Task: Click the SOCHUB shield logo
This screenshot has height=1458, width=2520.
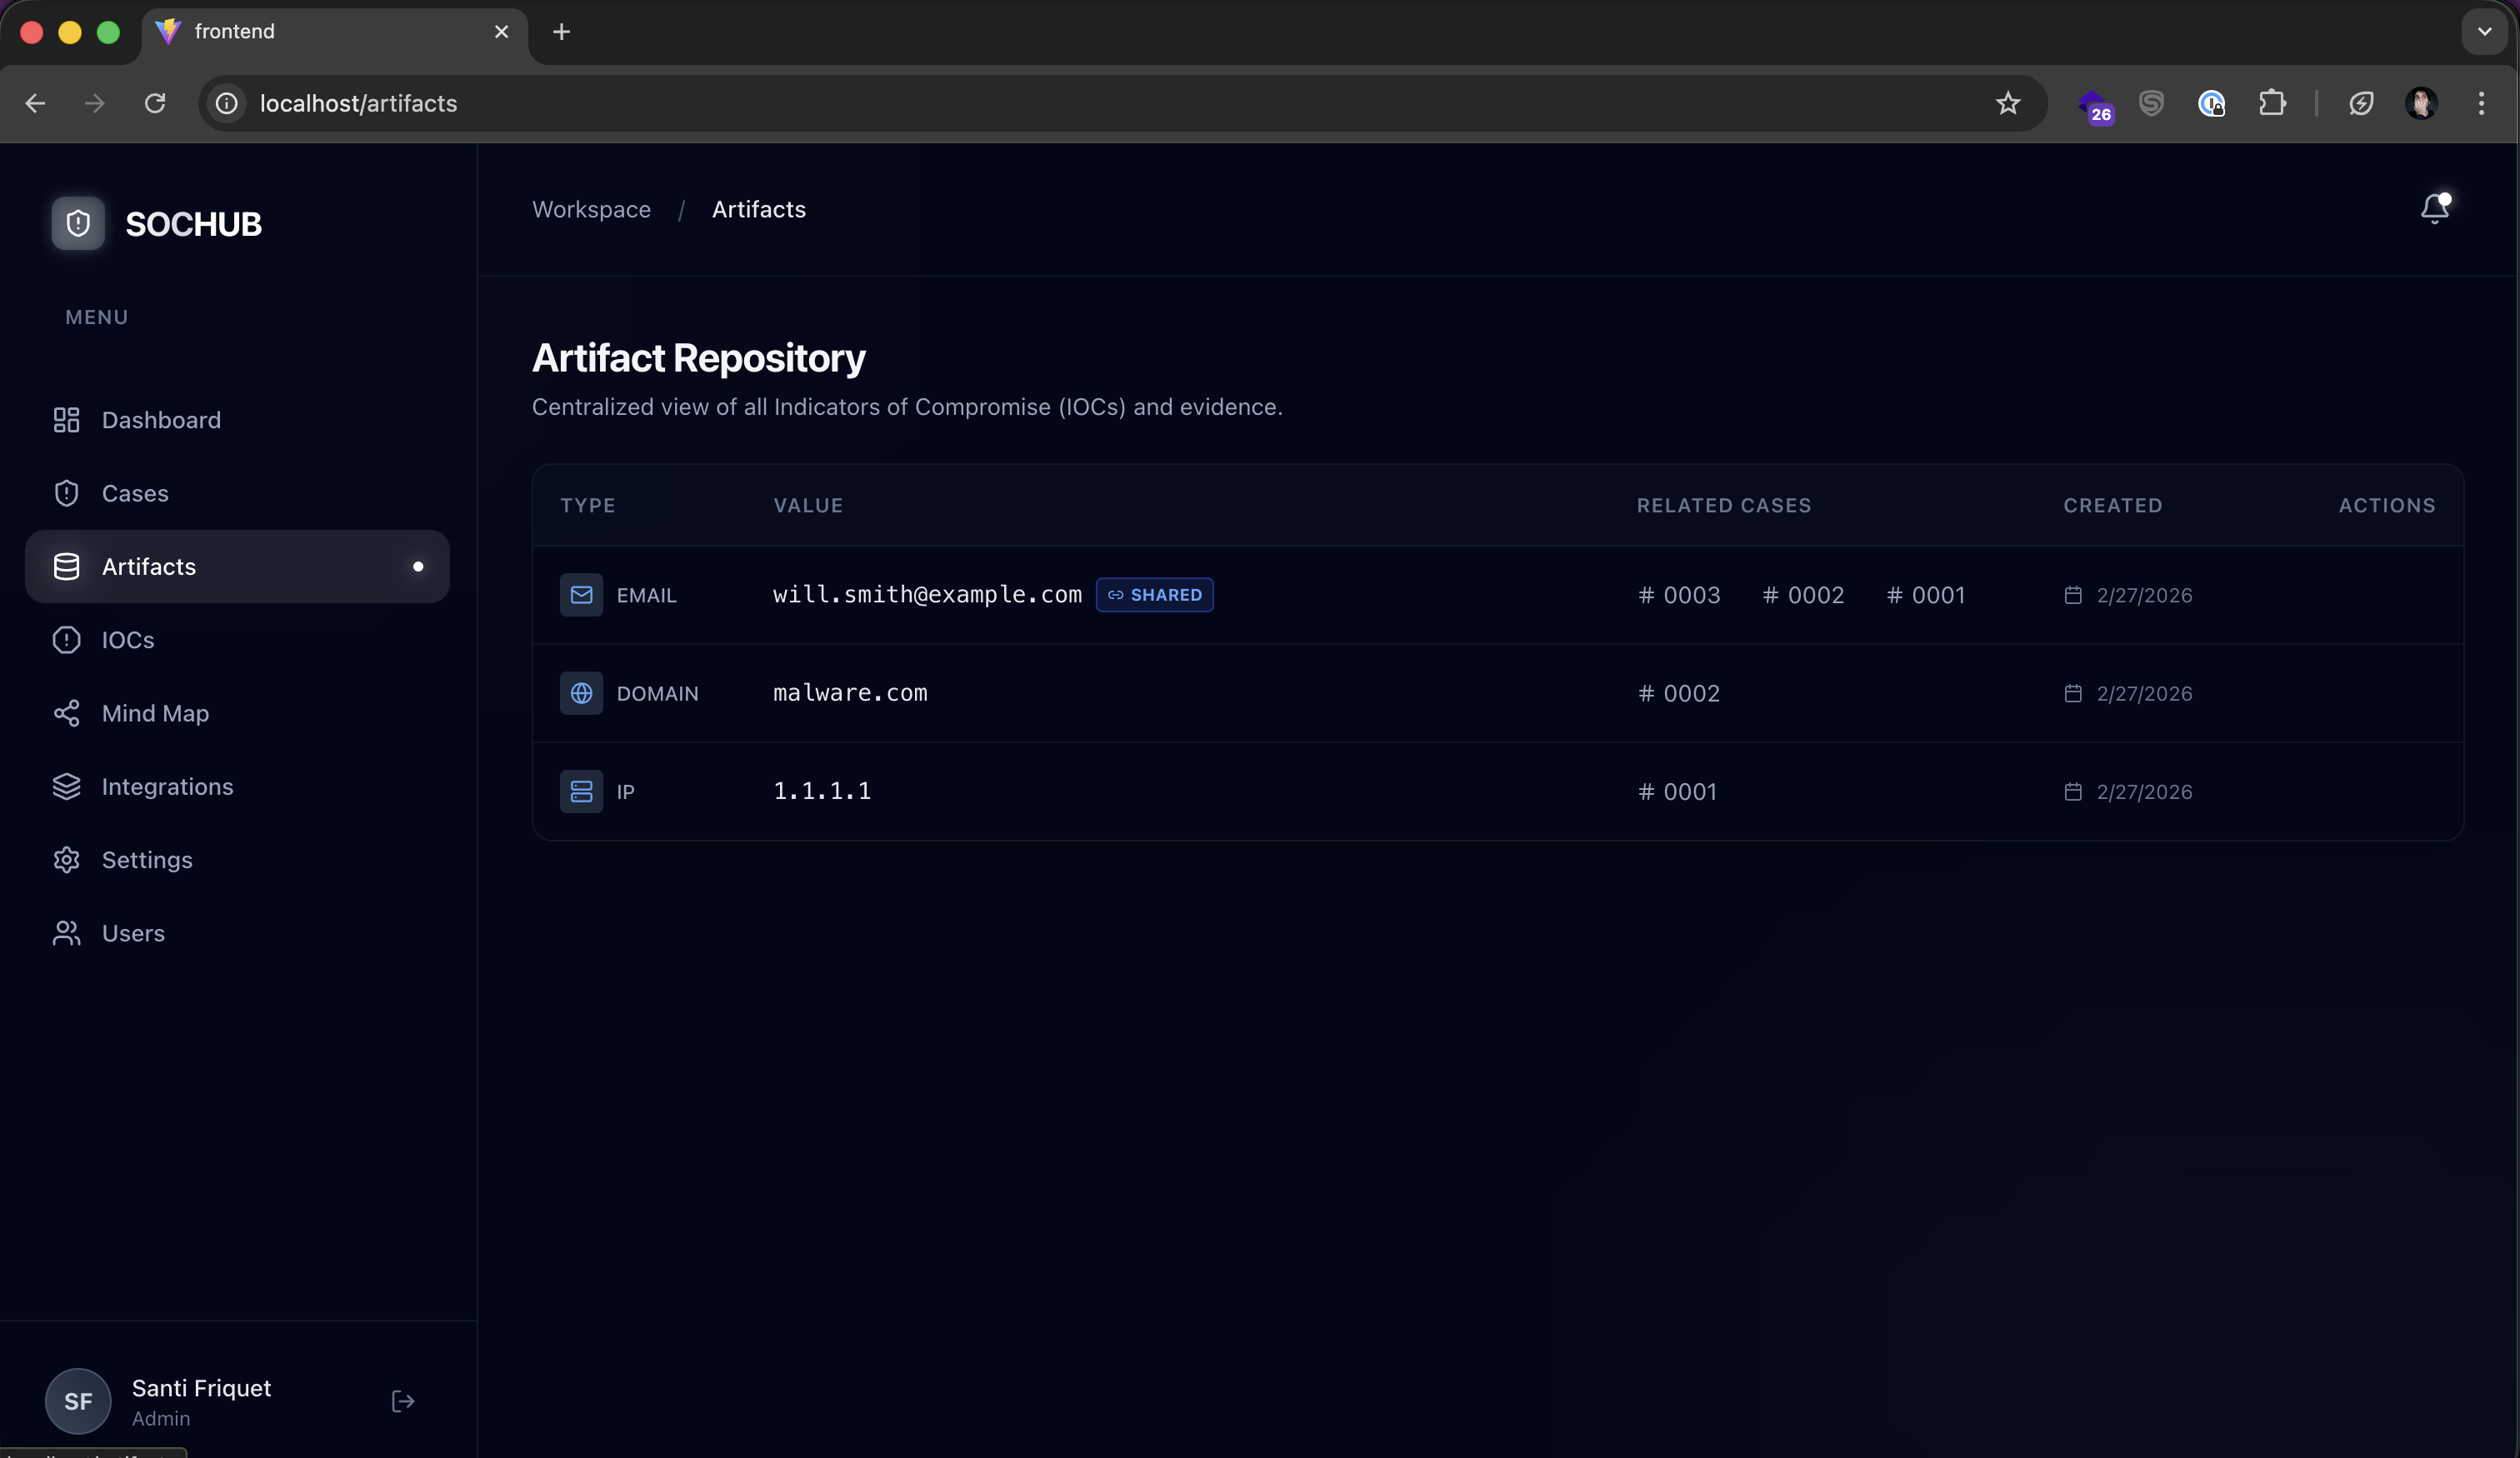Action: click(x=78, y=223)
